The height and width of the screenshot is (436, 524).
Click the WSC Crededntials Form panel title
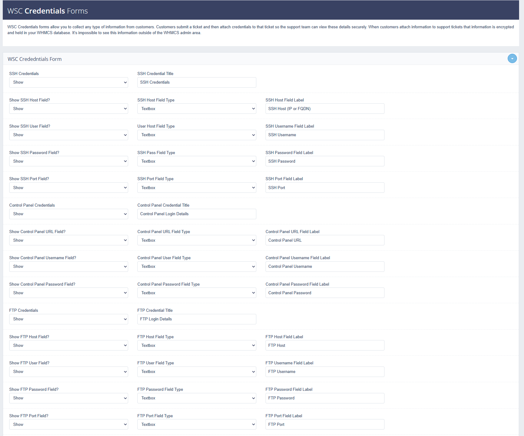click(34, 59)
